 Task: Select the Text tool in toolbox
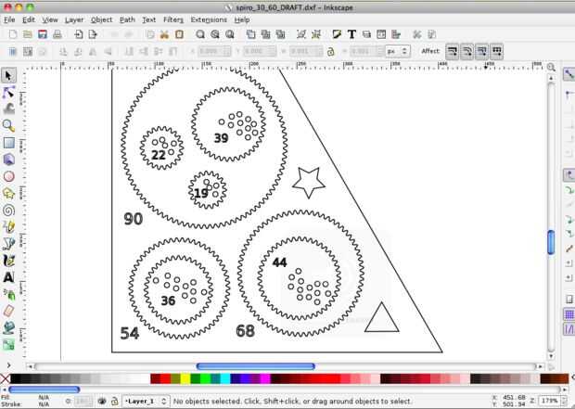(x=8, y=277)
